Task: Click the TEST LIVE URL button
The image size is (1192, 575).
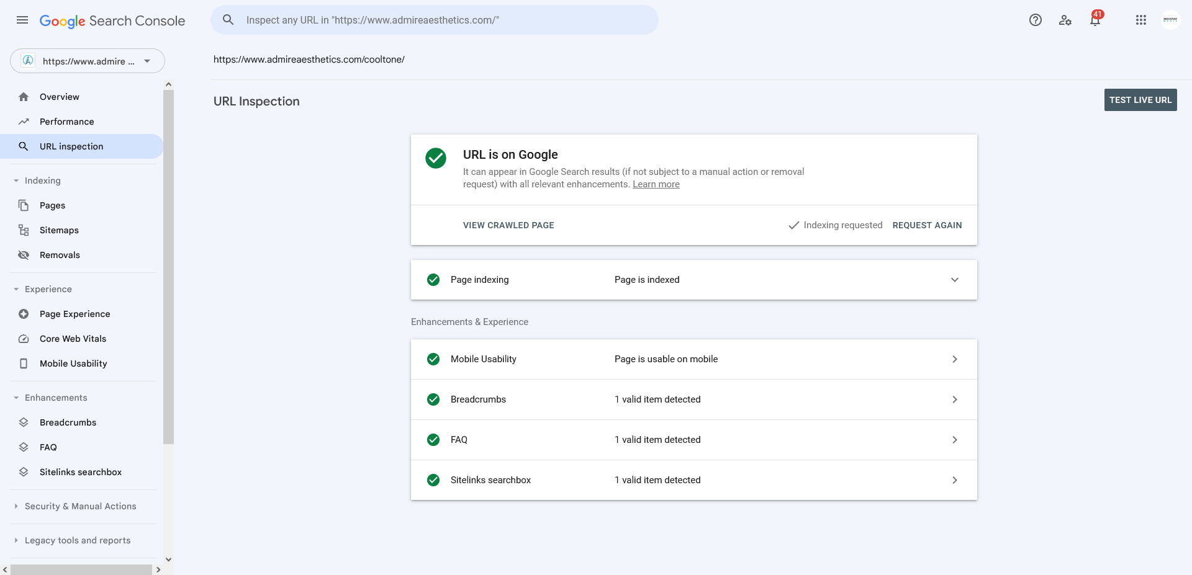Action: pyautogui.click(x=1140, y=100)
